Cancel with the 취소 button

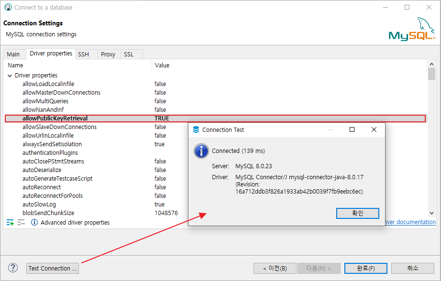(x=413, y=269)
